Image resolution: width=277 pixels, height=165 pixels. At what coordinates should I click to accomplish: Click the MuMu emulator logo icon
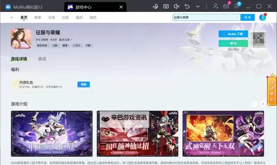pyautogui.click(x=8, y=7)
